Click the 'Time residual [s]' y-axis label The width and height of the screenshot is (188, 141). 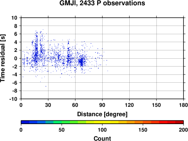pyautogui.click(x=3, y=58)
